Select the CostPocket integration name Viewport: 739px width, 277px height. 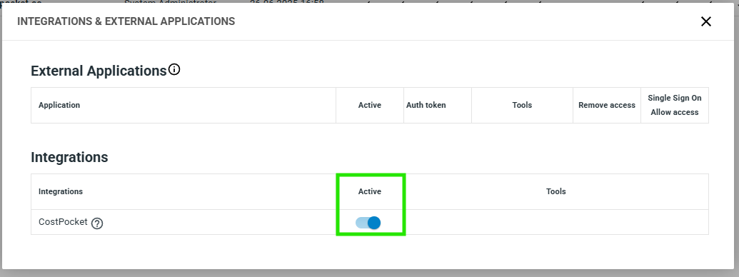tap(63, 222)
